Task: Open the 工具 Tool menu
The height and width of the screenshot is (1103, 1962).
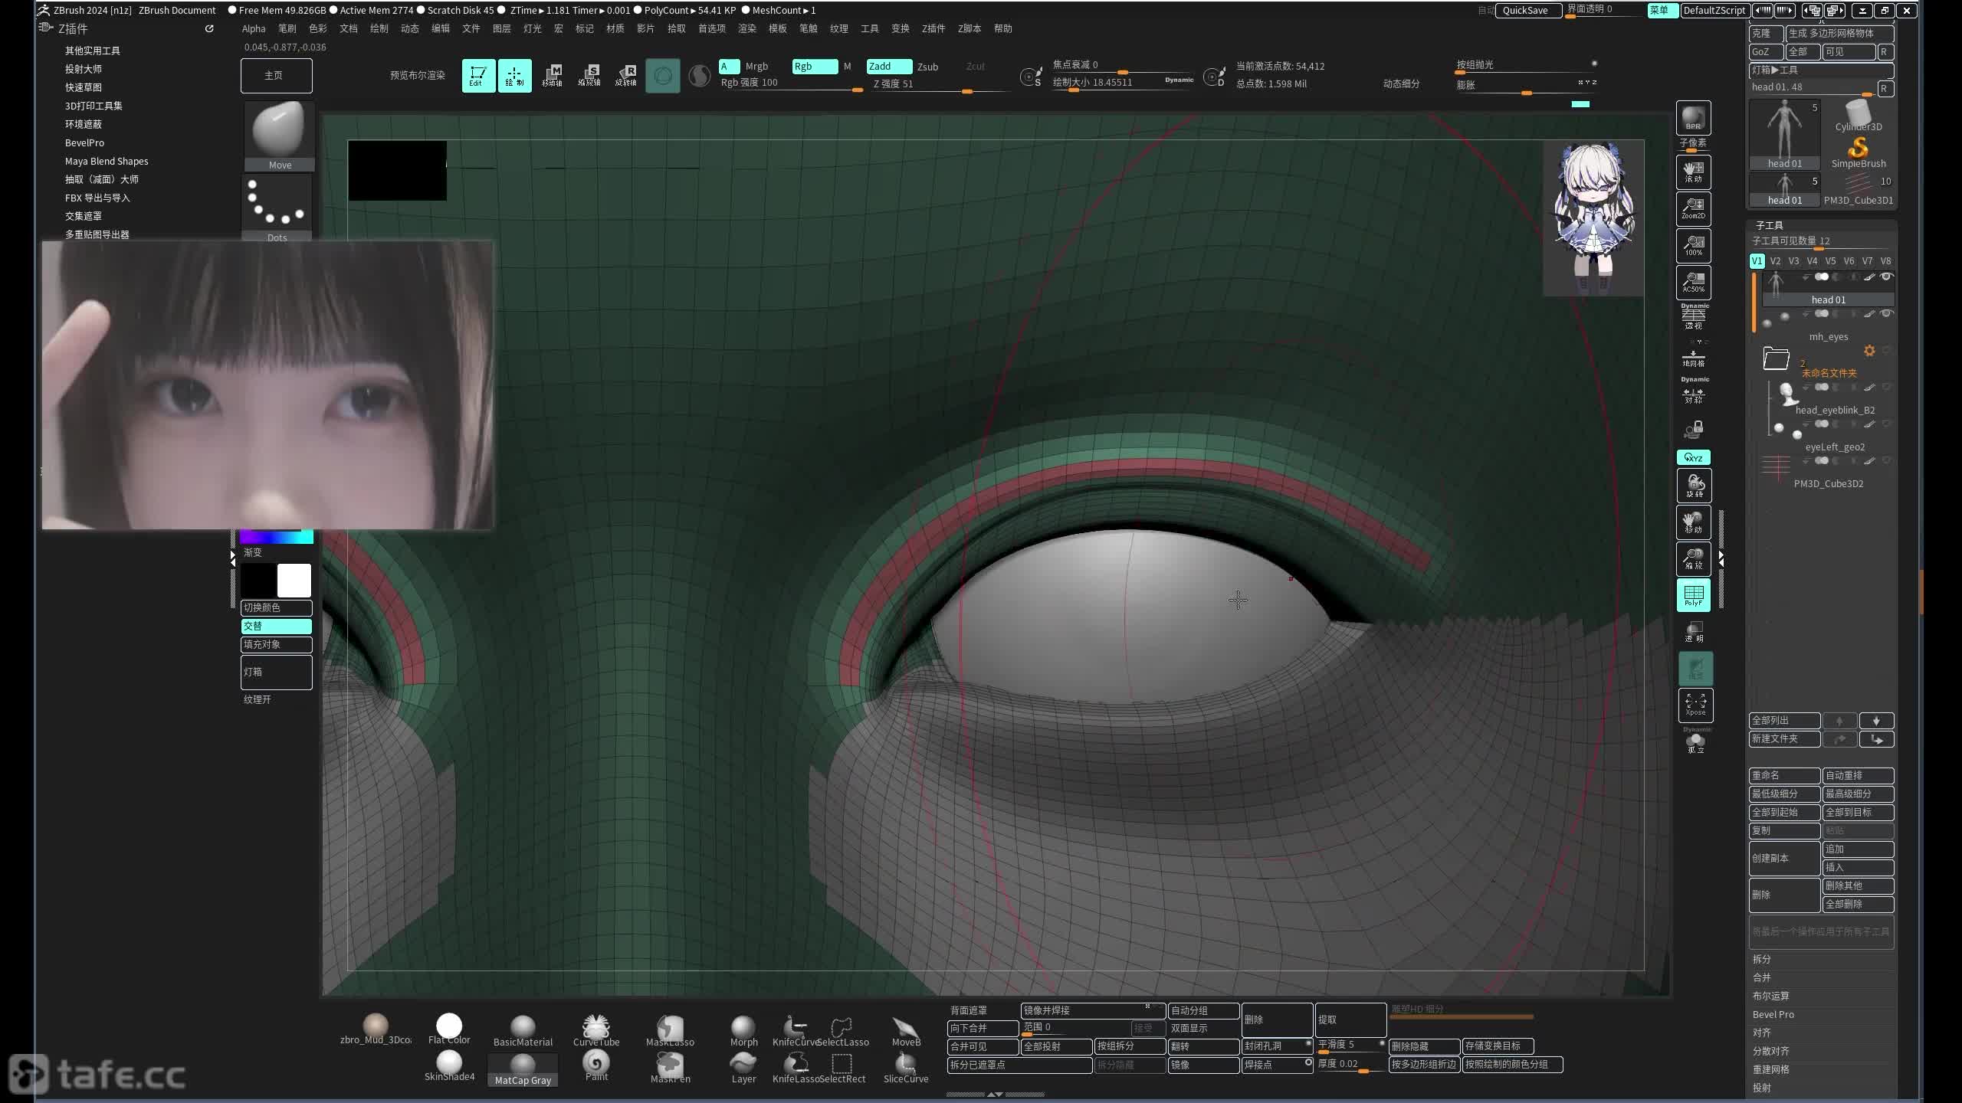Action: (869, 28)
